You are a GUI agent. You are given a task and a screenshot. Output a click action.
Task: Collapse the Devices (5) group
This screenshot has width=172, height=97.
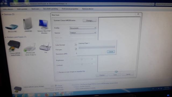point(2,14)
